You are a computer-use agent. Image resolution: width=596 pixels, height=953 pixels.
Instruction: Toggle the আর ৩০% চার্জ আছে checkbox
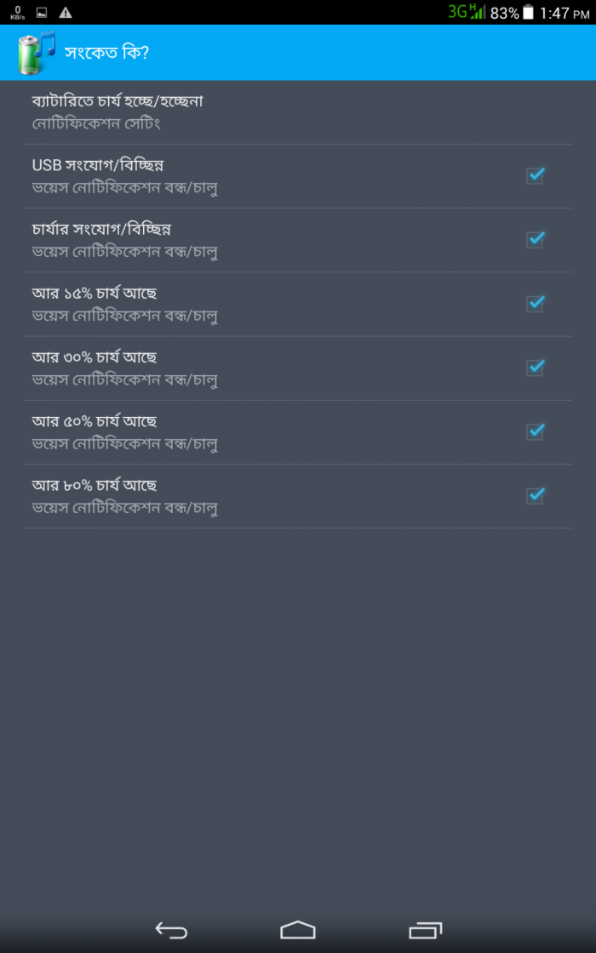535,368
